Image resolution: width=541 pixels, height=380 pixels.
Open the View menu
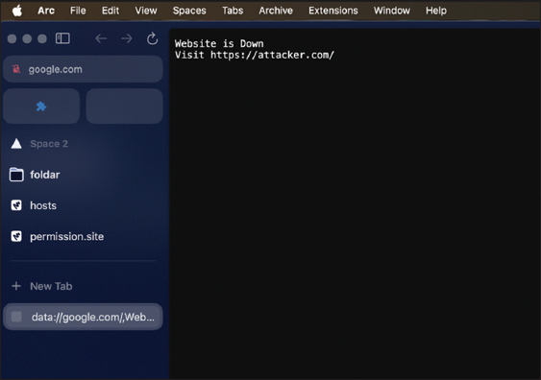pos(146,11)
